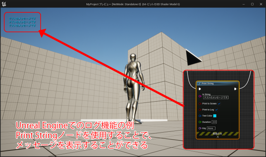Viewport: 266px width, 157px height.
Task: Close the MyProject preview window
Action: click(x=261, y=4)
